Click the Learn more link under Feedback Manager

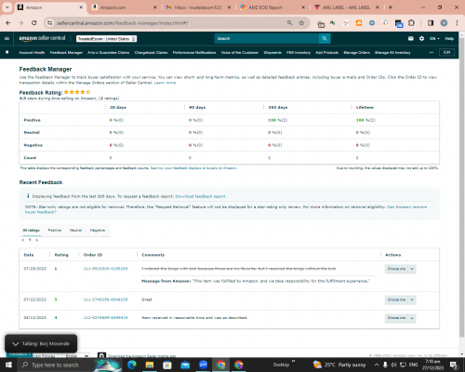pos(166,83)
